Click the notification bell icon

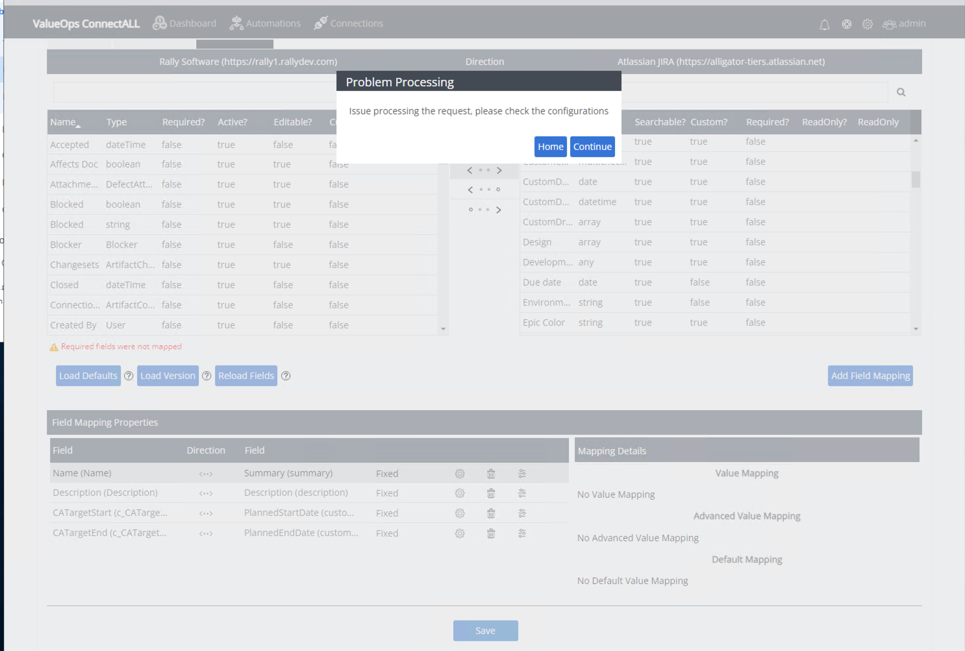824,25
